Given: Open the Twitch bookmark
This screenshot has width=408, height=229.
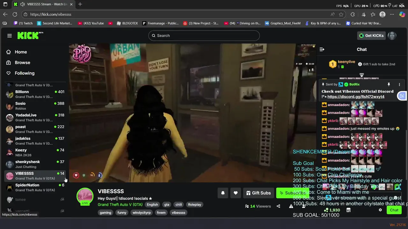Looking at the screenshot, I should click(23, 23).
